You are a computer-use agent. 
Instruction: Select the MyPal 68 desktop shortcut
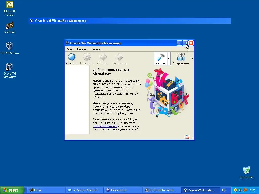(10, 28)
